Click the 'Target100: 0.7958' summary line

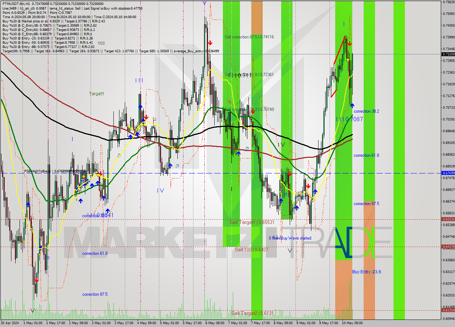click(x=111, y=51)
